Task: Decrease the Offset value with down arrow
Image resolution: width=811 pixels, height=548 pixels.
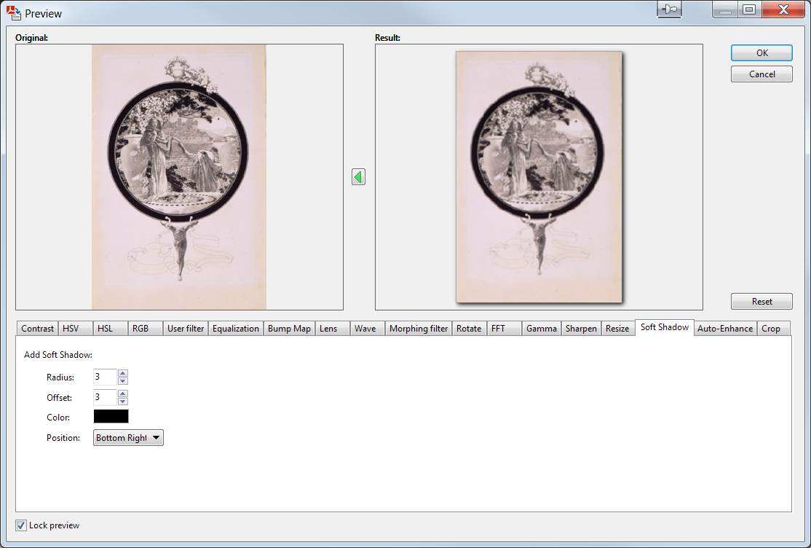Action: [122, 401]
